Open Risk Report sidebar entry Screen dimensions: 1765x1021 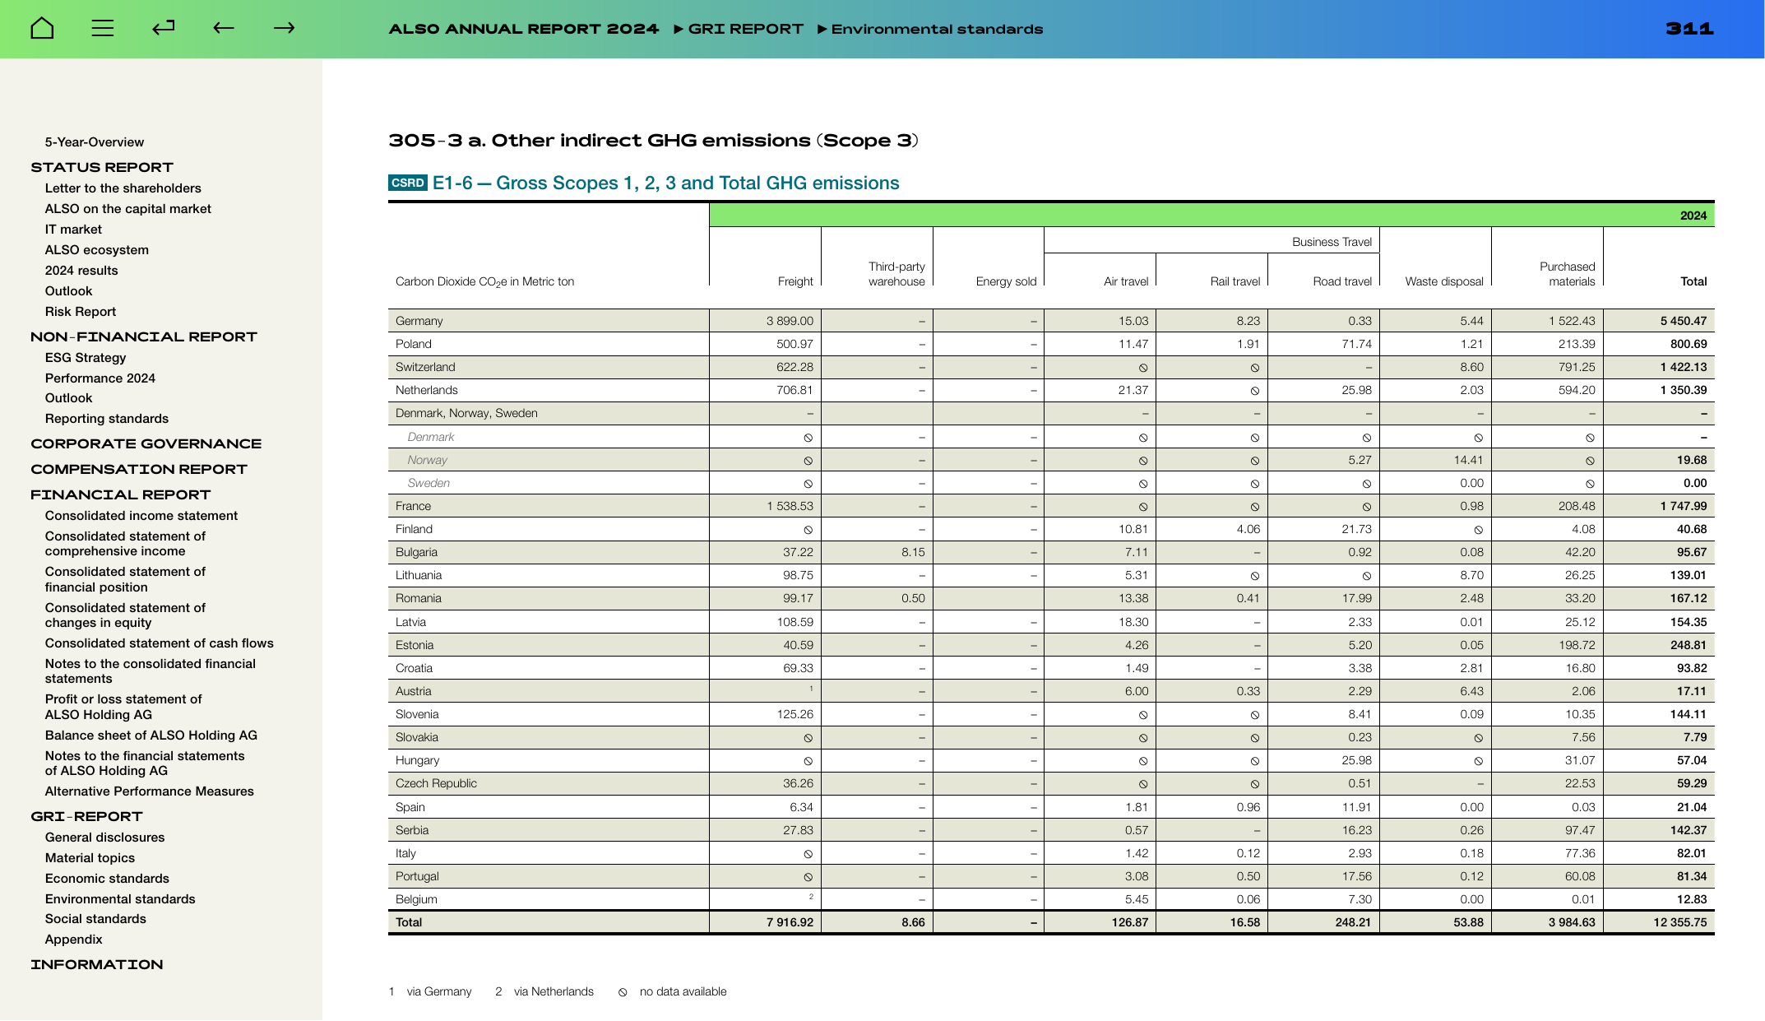point(81,312)
